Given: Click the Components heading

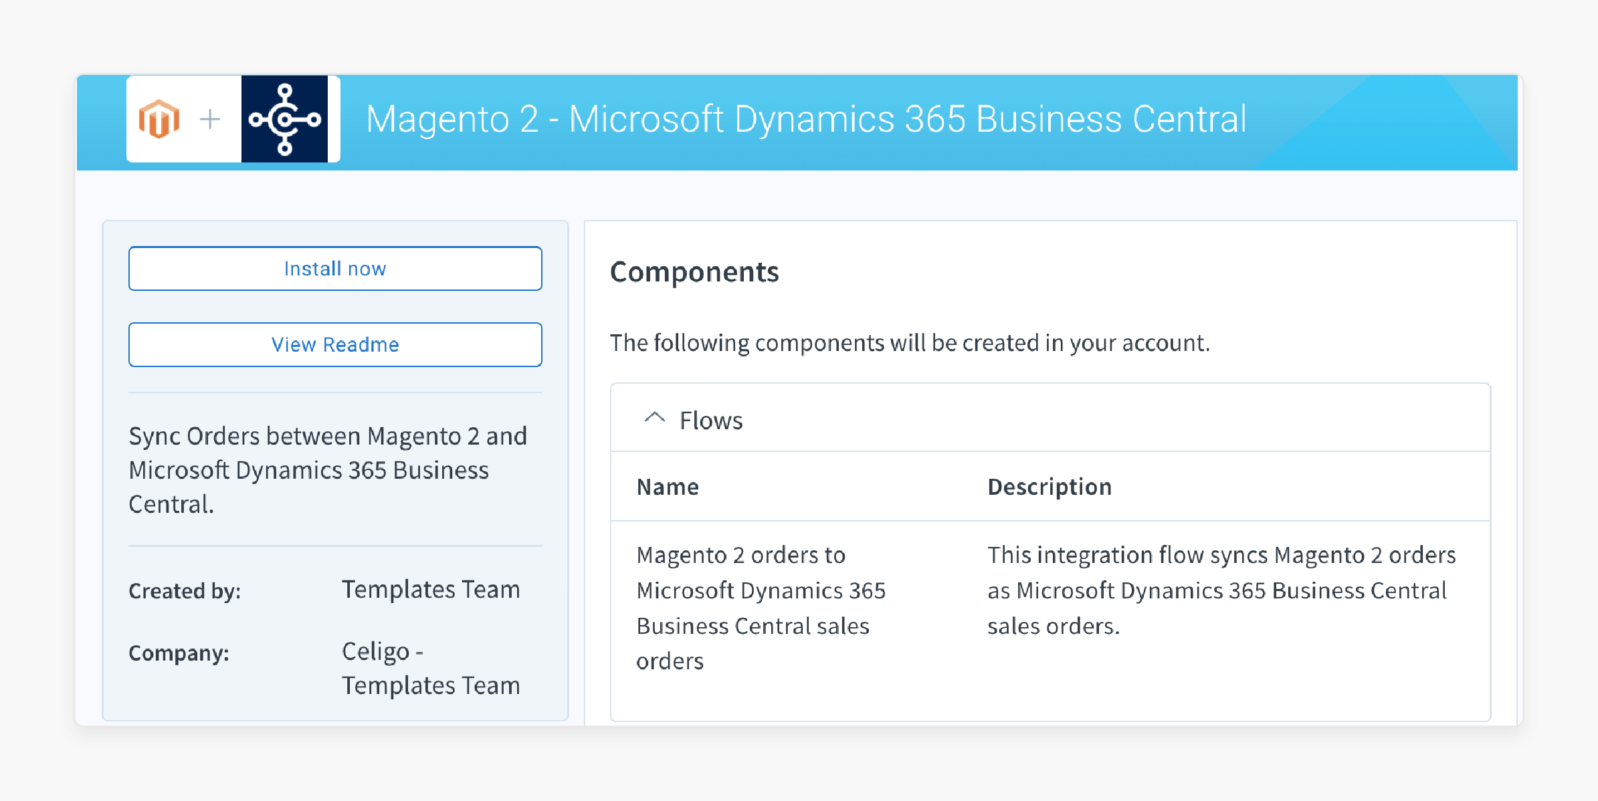Looking at the screenshot, I should pyautogui.click(x=694, y=272).
